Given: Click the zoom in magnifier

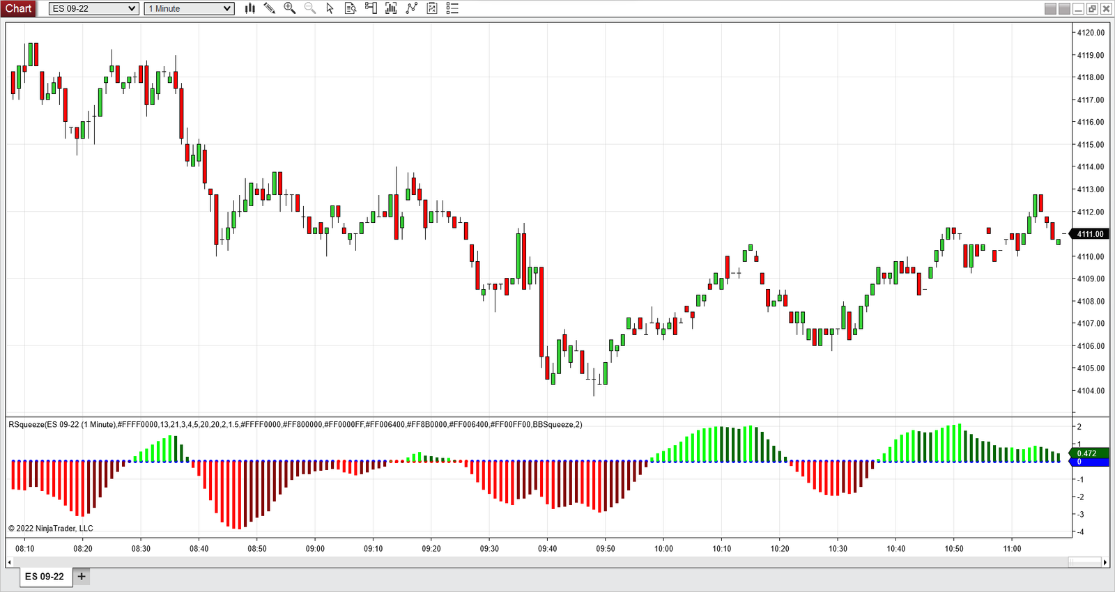Looking at the screenshot, I should point(289,8).
